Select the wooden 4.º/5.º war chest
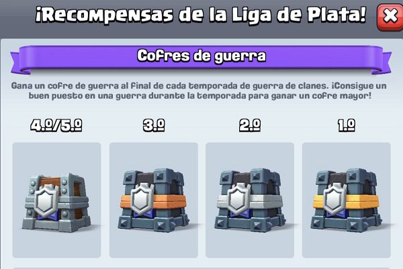The height and width of the screenshot is (269, 403). (x=56, y=200)
